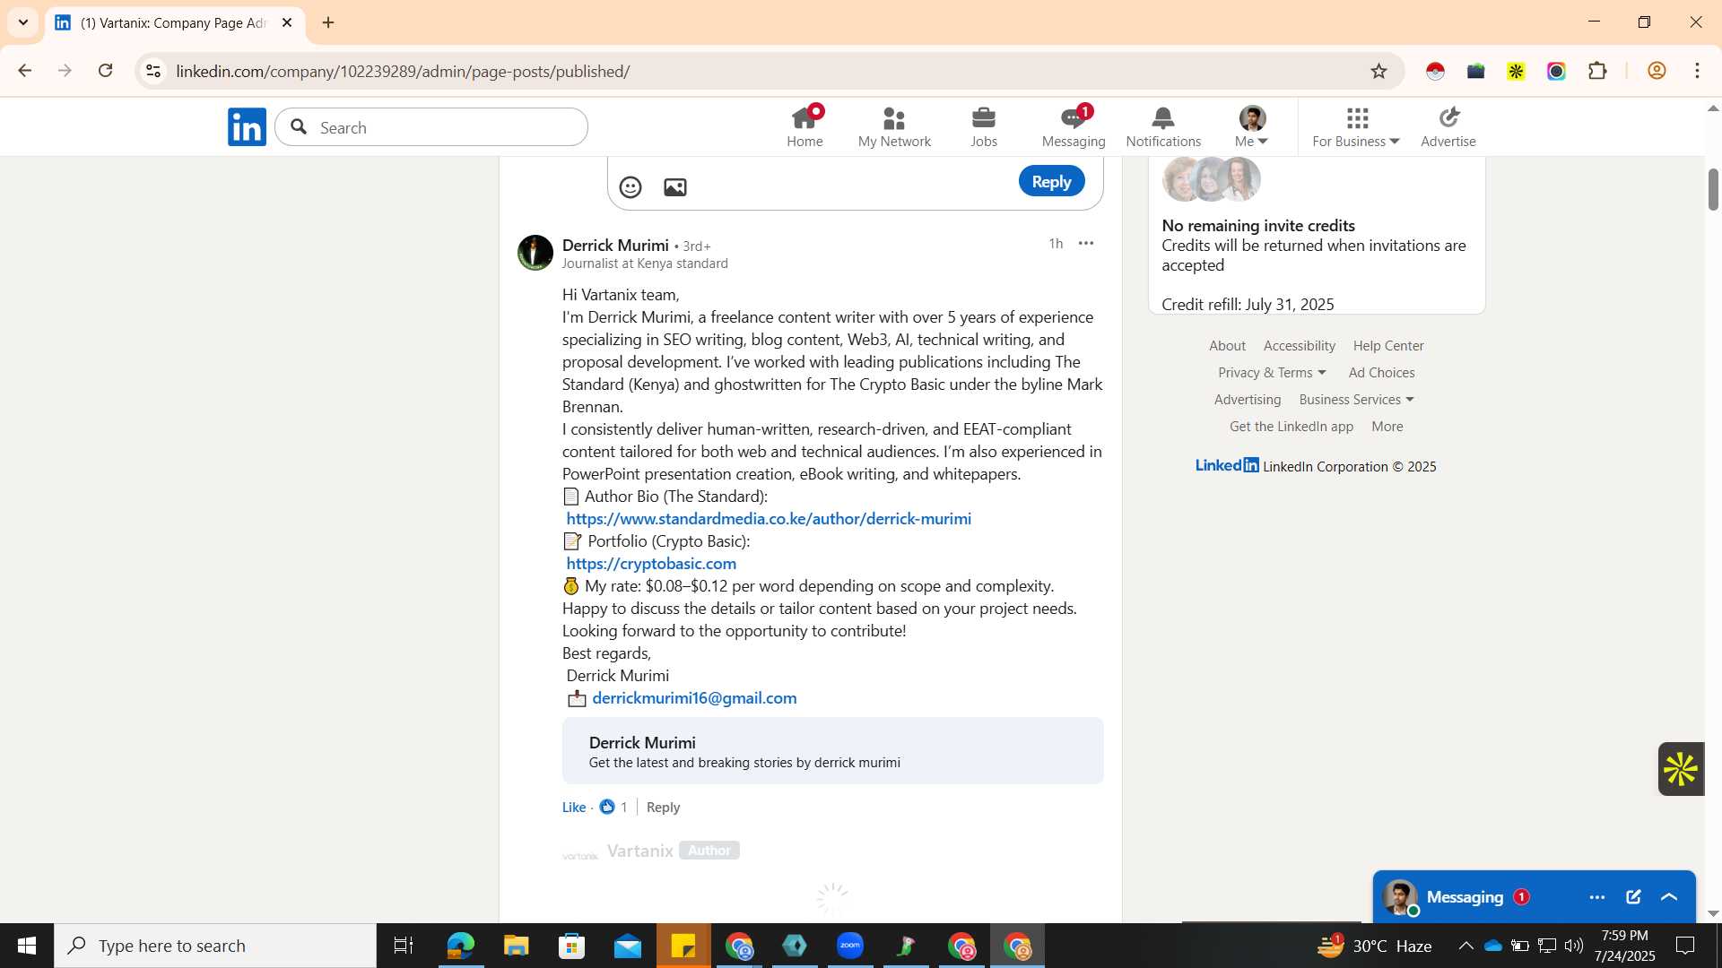Screen dimensions: 1722x968
Task: Insert emoji in reply box
Action: [x=631, y=186]
